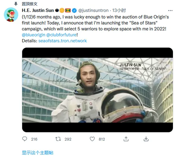Click the 216 reply count
Screen dimensions: 178x159
[x=34, y=139]
